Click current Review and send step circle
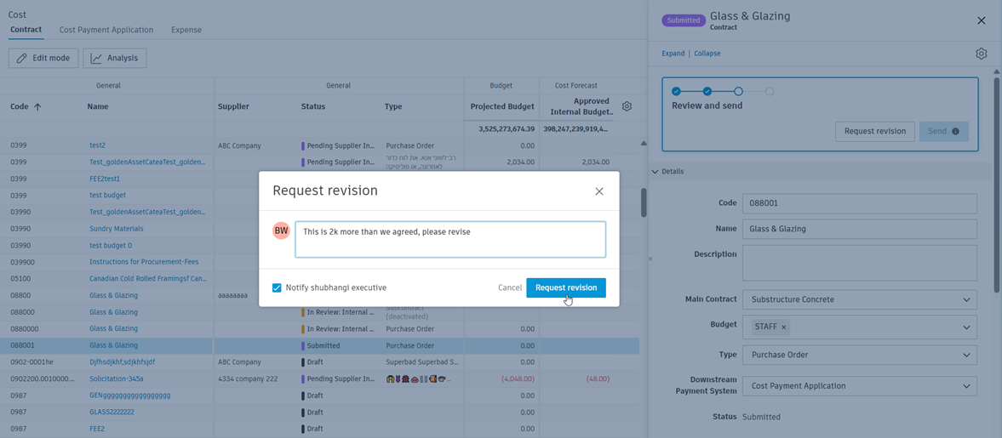Image resolution: width=1002 pixels, height=438 pixels. pyautogui.click(x=738, y=91)
